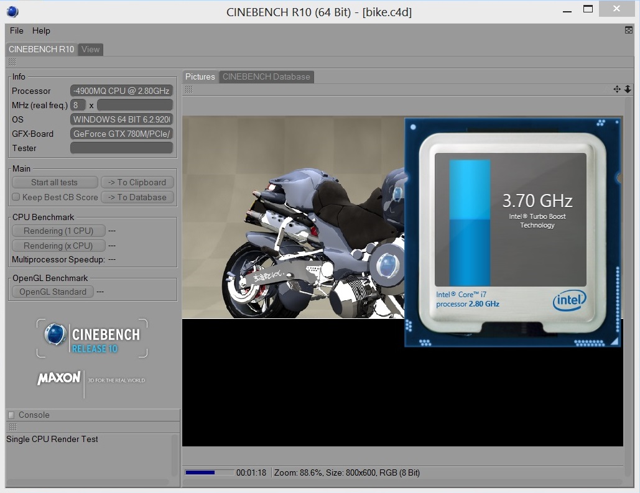Minimize the CINEBENCH window
Screen dimensions: 640x493
tap(567, 11)
